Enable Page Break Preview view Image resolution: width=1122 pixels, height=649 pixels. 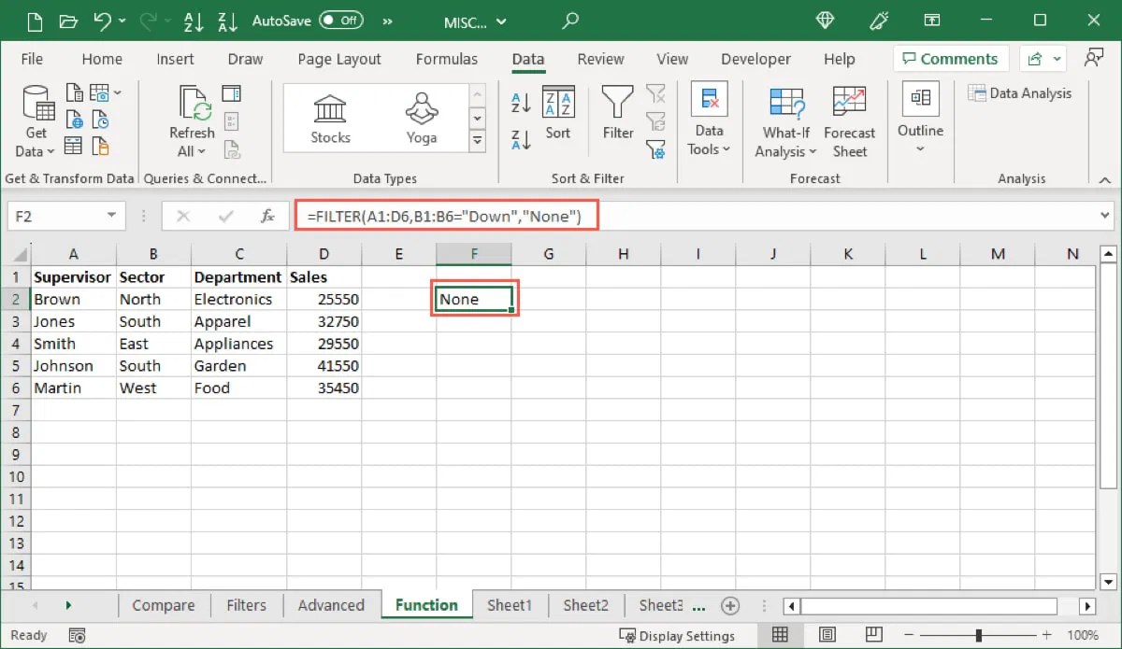point(873,632)
